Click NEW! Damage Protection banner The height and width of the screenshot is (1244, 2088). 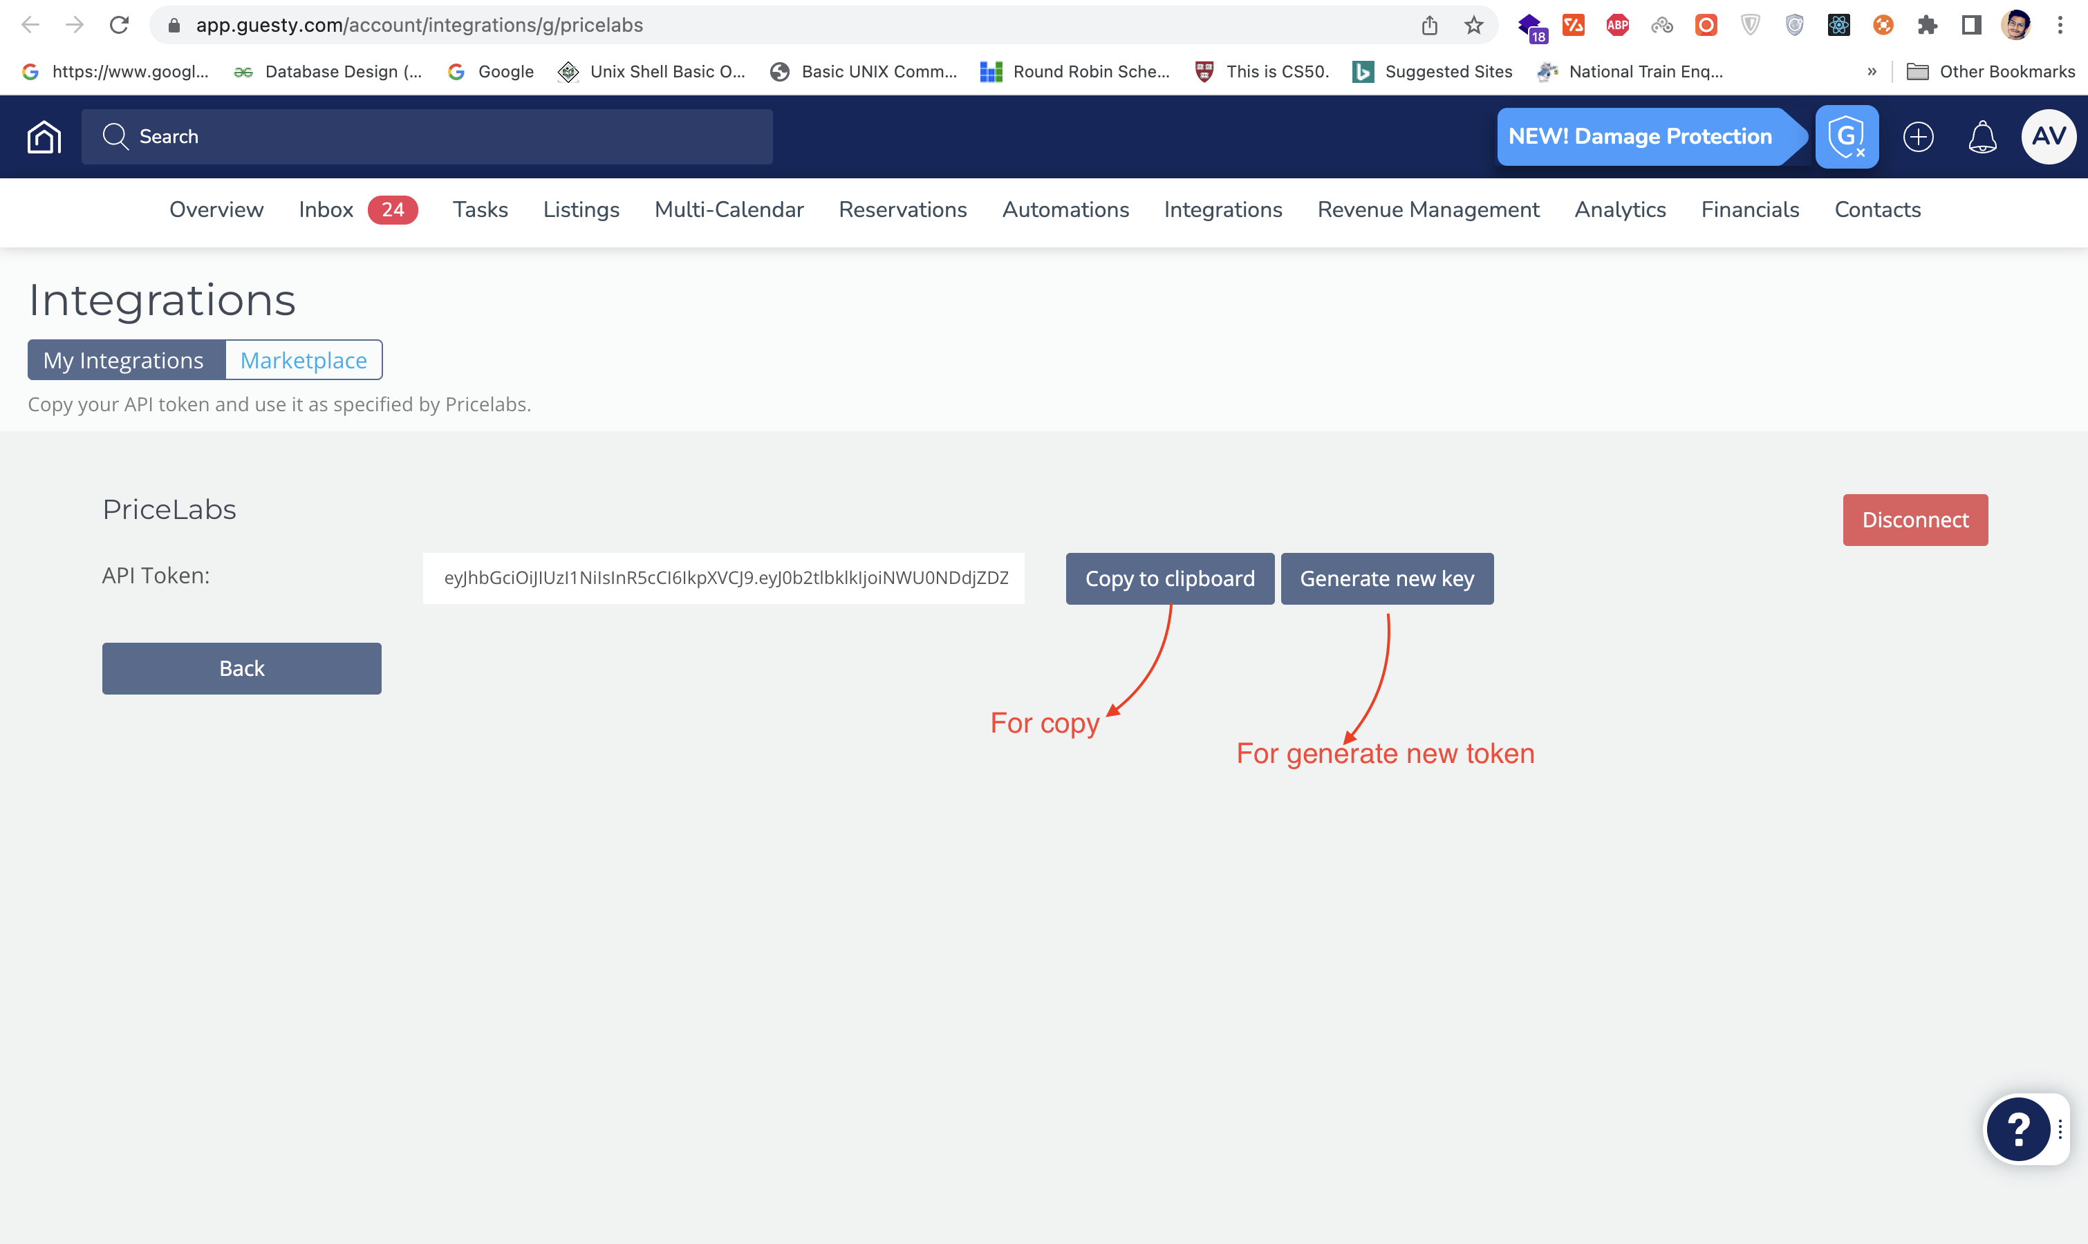pos(1650,137)
